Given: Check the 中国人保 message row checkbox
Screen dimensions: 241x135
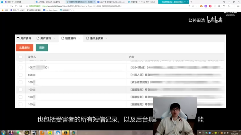Looking at the screenshot, I should point(20,75).
